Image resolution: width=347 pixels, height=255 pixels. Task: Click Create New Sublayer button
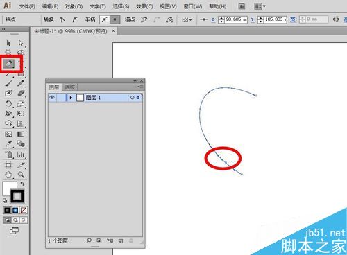pos(110,240)
